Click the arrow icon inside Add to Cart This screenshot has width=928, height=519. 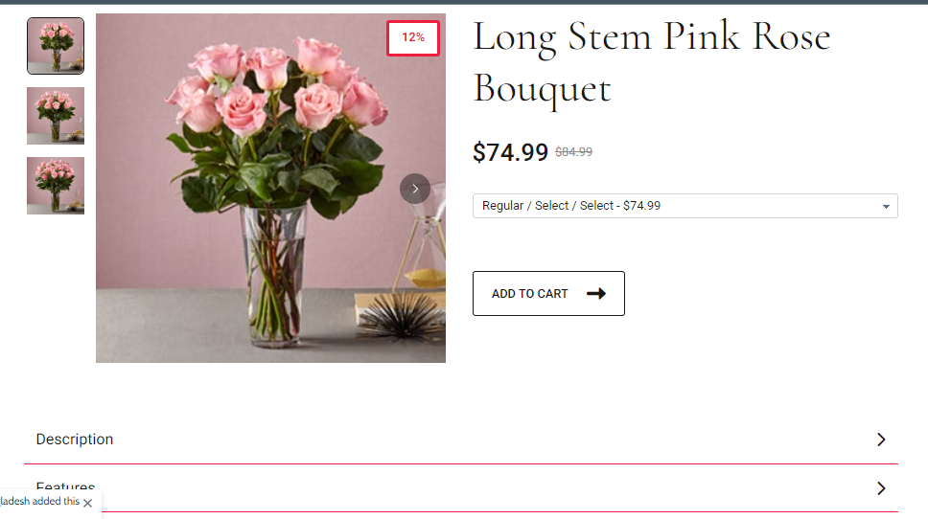click(595, 294)
